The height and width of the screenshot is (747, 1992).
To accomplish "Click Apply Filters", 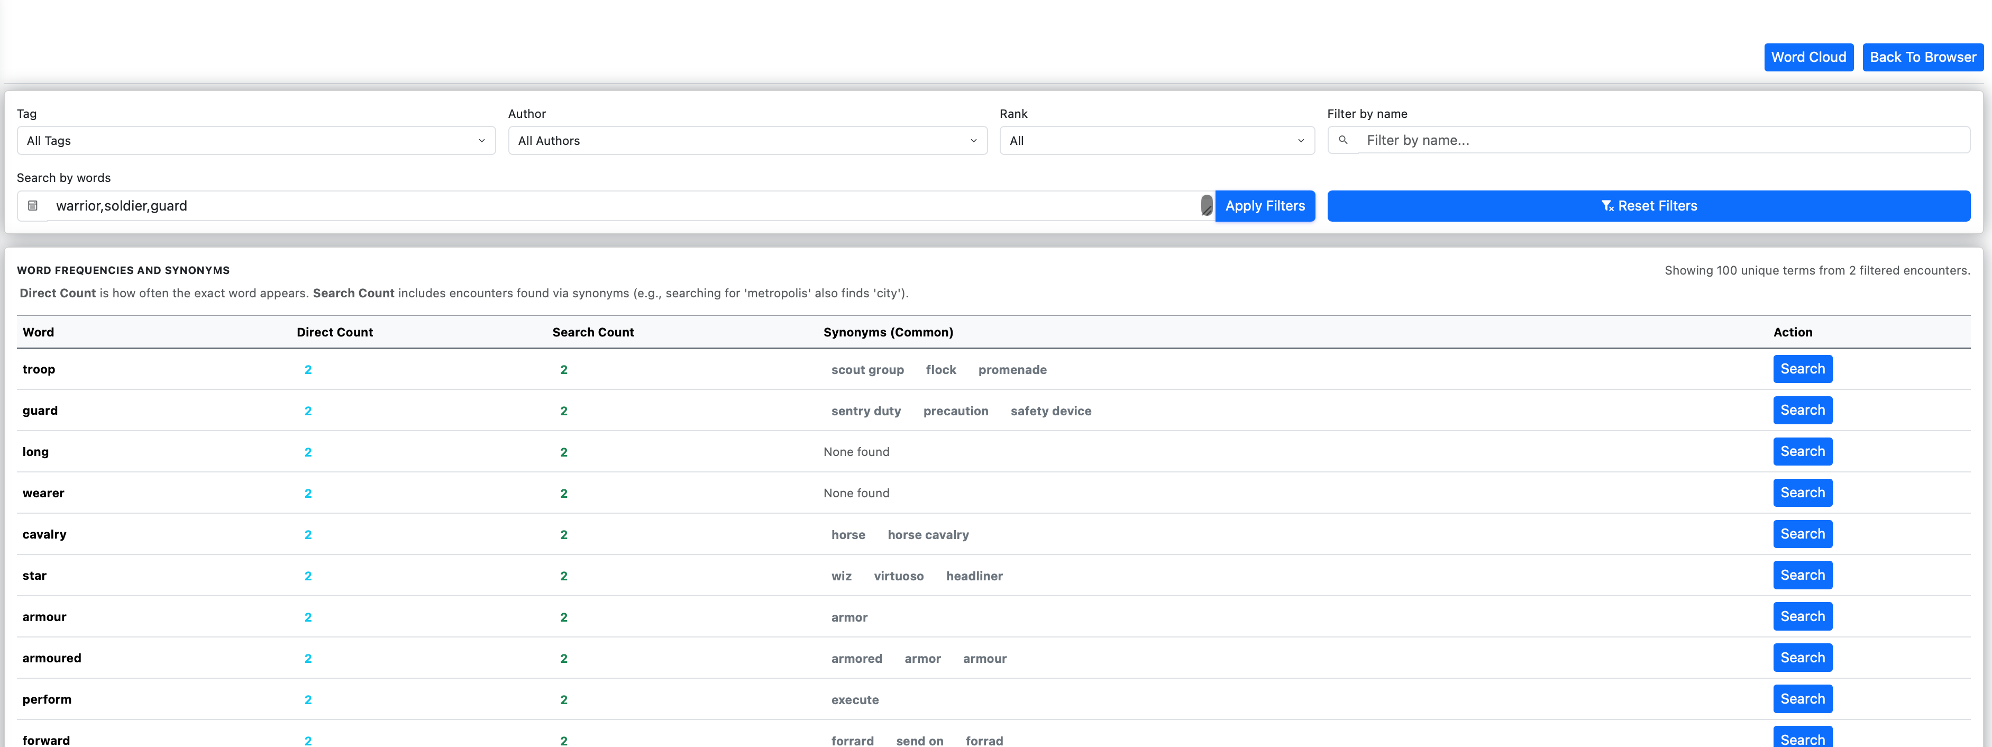I will [1264, 206].
